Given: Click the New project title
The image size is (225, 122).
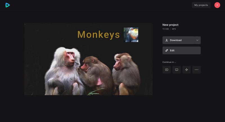Looking at the screenshot, I should (170, 25).
